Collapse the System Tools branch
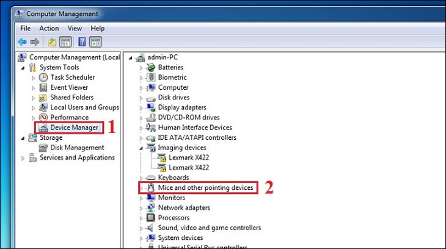The image size is (446, 249). click(x=23, y=68)
